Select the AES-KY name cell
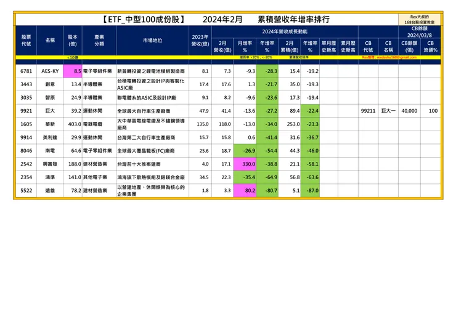This screenshot has width=456, height=322. click(50, 71)
